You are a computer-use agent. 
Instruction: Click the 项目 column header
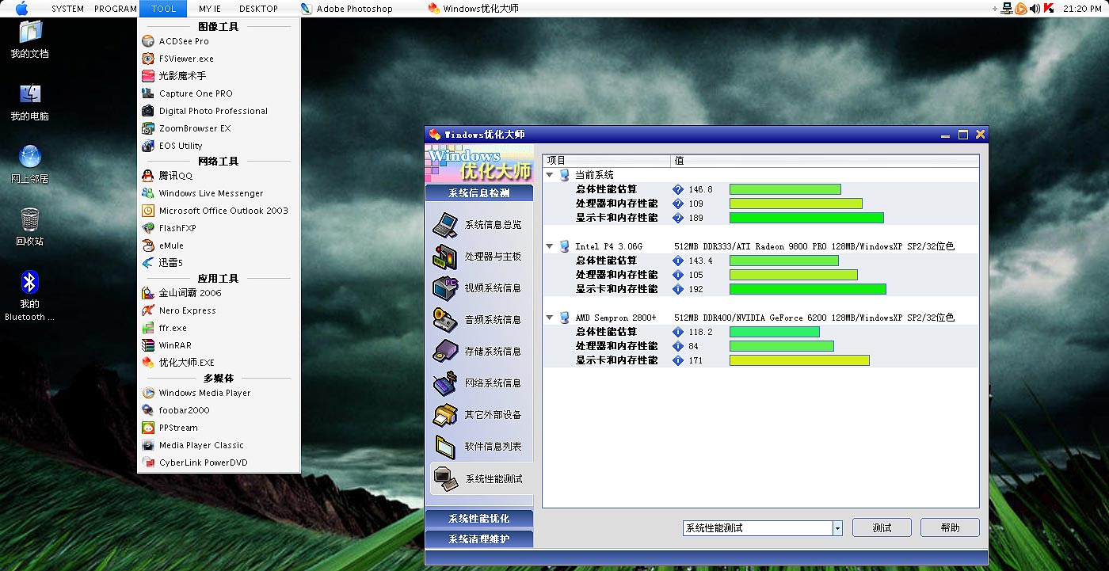coord(607,160)
